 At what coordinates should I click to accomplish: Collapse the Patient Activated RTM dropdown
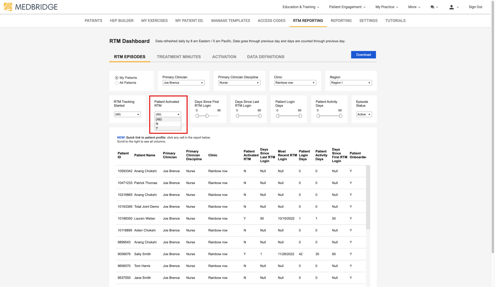pyautogui.click(x=168, y=114)
